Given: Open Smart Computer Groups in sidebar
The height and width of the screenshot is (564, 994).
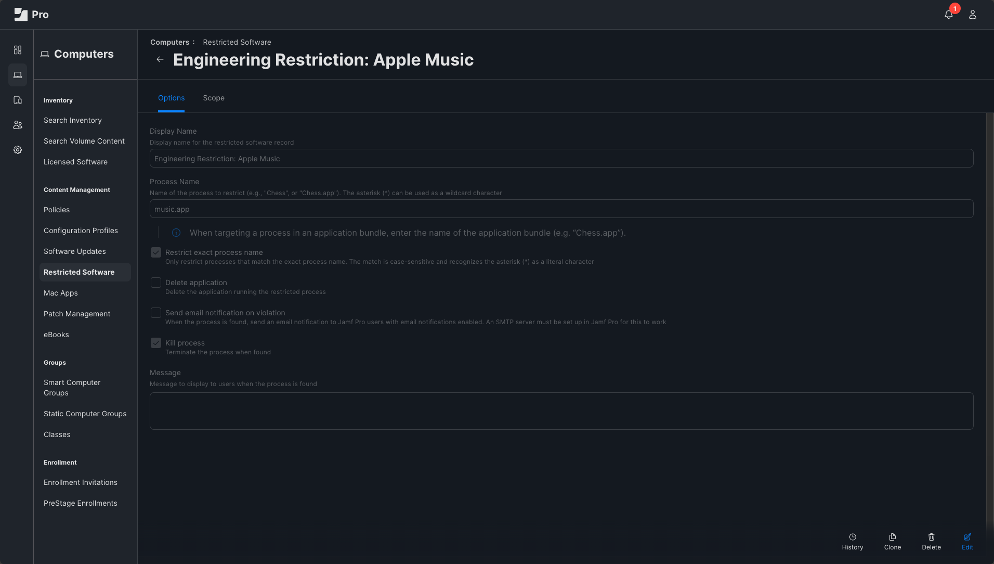Looking at the screenshot, I should coord(72,388).
